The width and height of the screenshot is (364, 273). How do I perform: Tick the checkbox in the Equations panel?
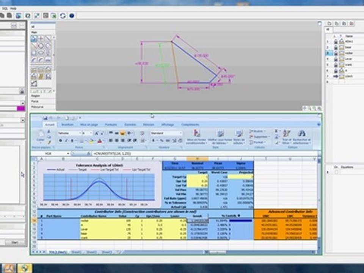point(336,172)
